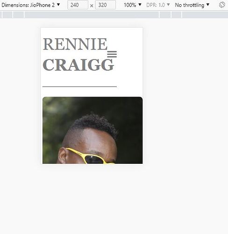Click the leftmost narrow segment of the breakpoint bar

click(x=1, y=15)
